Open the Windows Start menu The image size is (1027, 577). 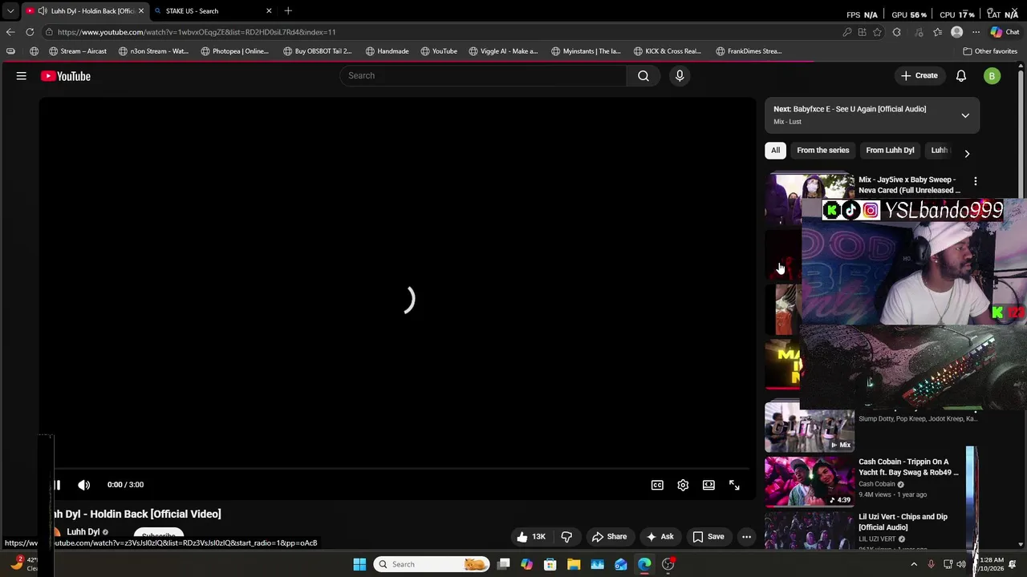point(359,564)
